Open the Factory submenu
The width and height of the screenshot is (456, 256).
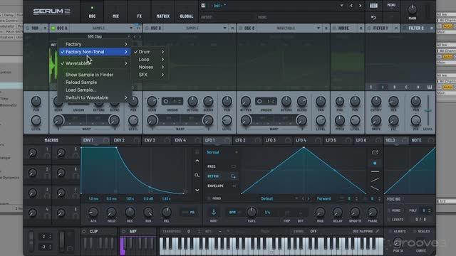click(x=95, y=44)
